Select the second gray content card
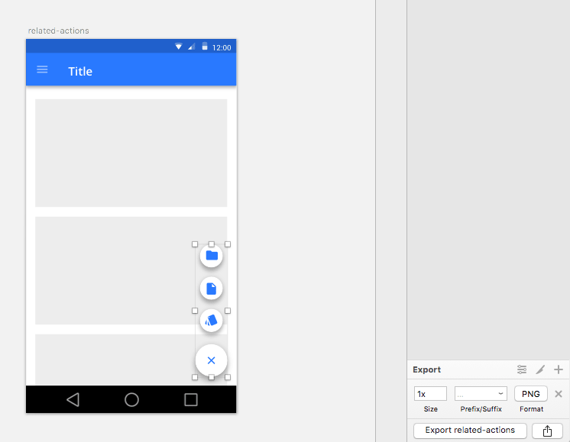 pos(131,270)
